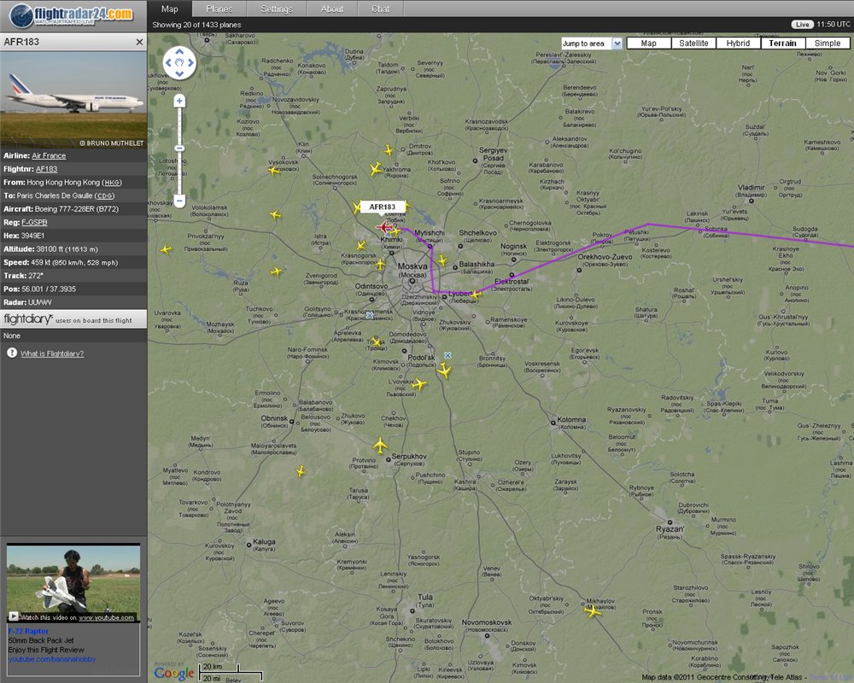Open the F-22 Raptor ad link
Screen dimensions: 854x683
click(x=28, y=631)
